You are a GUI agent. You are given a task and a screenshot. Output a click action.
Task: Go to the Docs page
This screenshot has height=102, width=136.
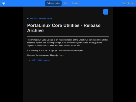66,3
